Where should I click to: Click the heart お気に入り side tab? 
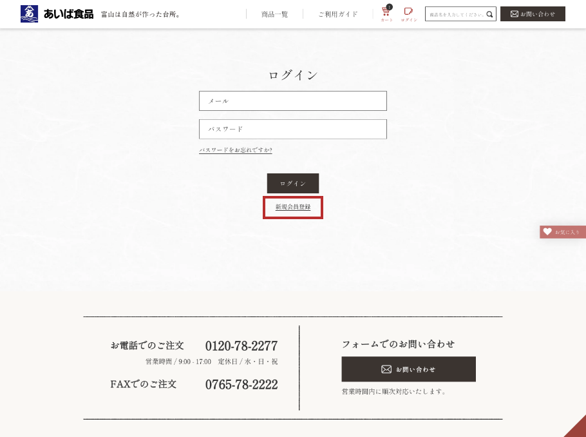click(562, 232)
